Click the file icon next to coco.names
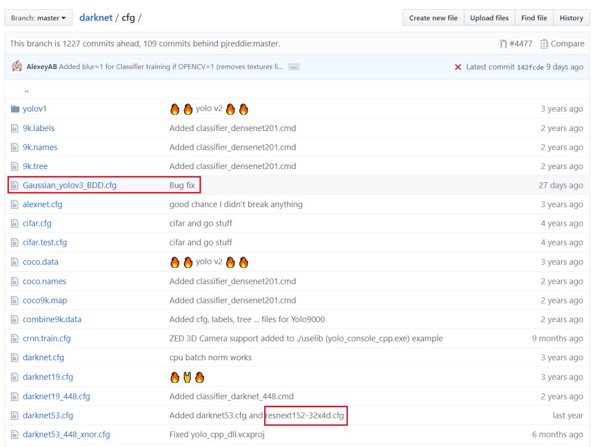The image size is (597, 447). (x=14, y=281)
